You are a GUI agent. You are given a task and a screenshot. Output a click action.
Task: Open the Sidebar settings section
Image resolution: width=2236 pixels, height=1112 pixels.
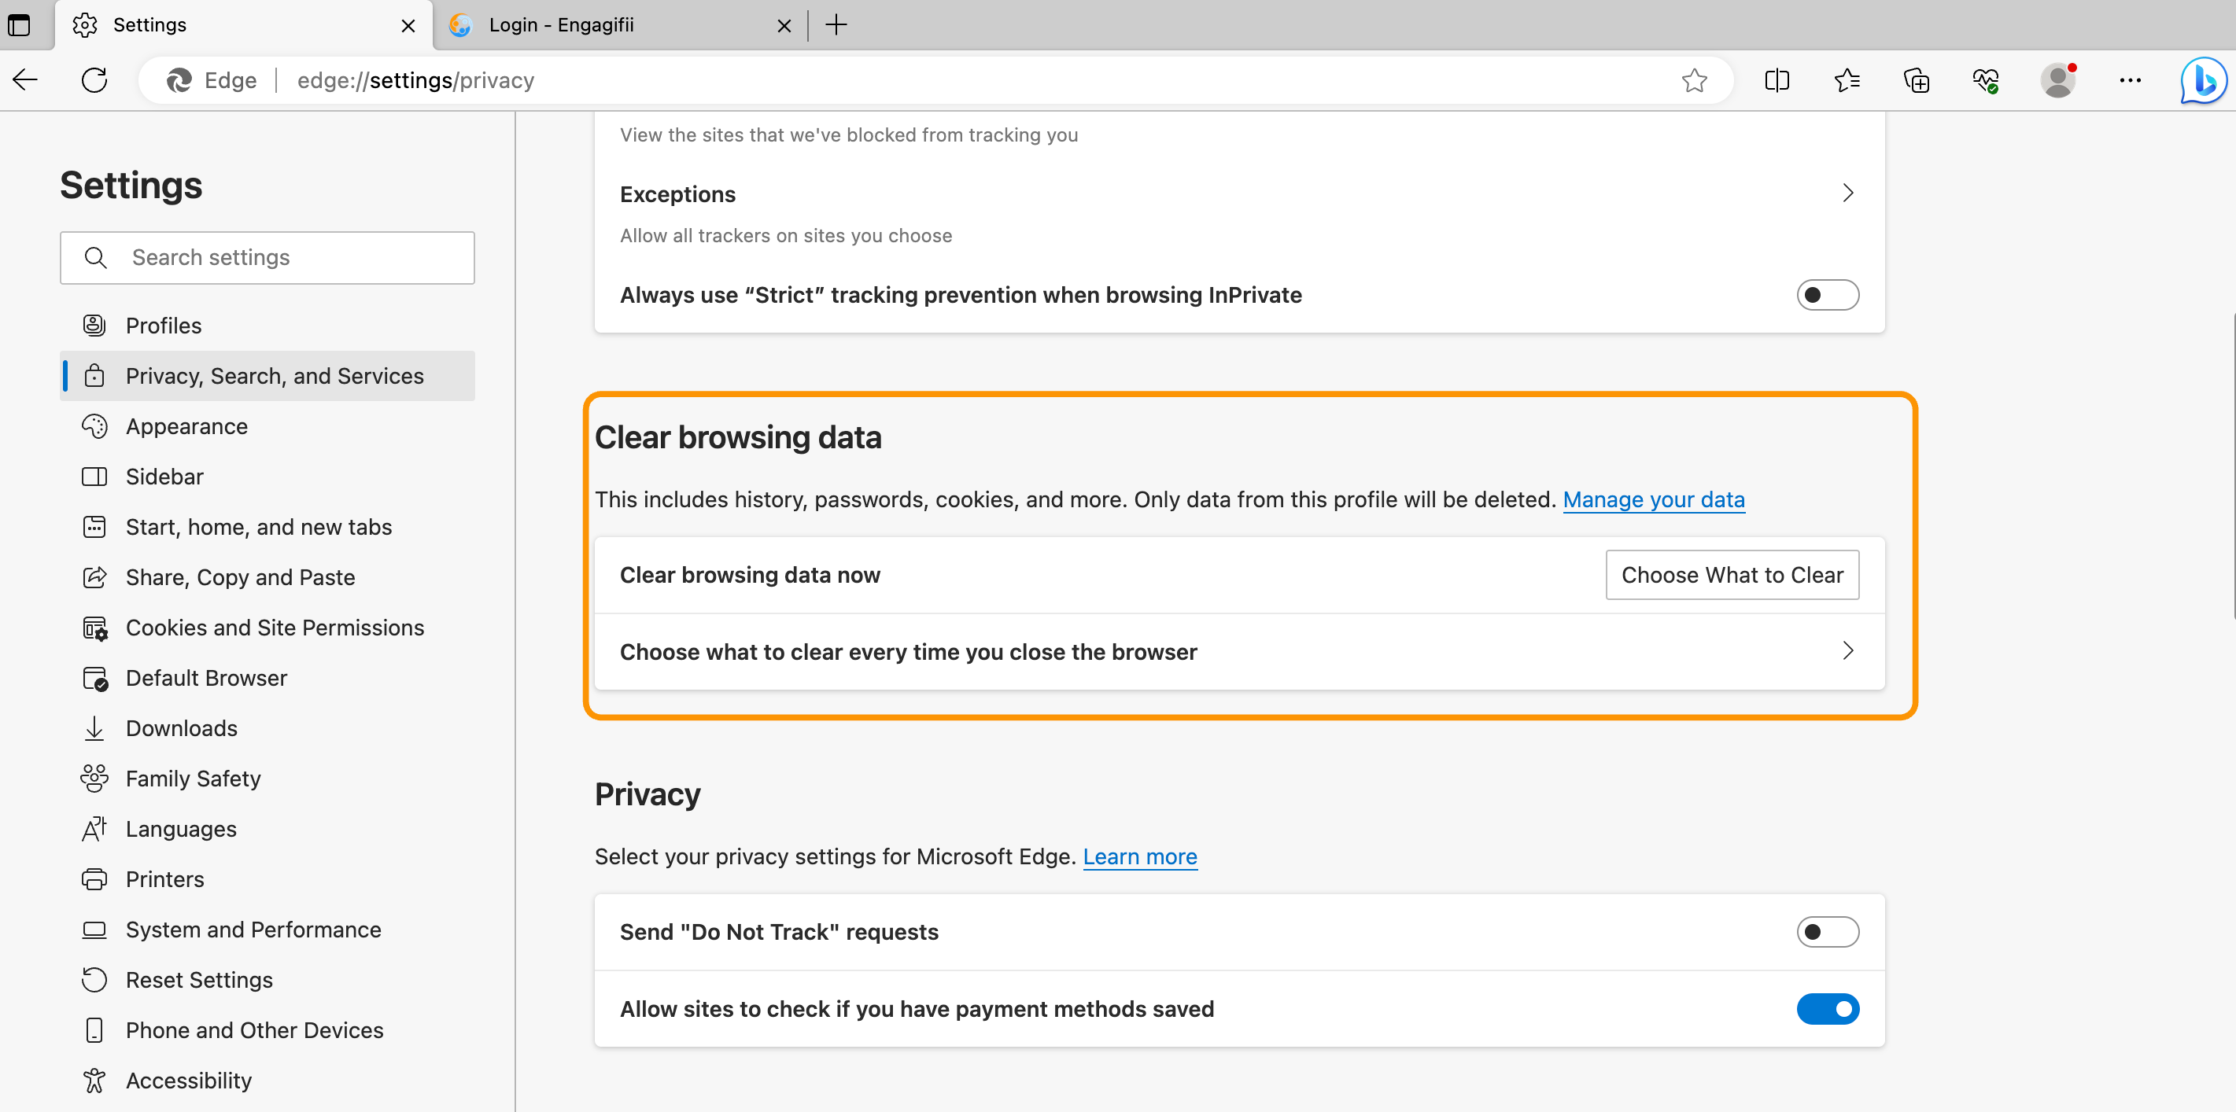click(x=268, y=477)
